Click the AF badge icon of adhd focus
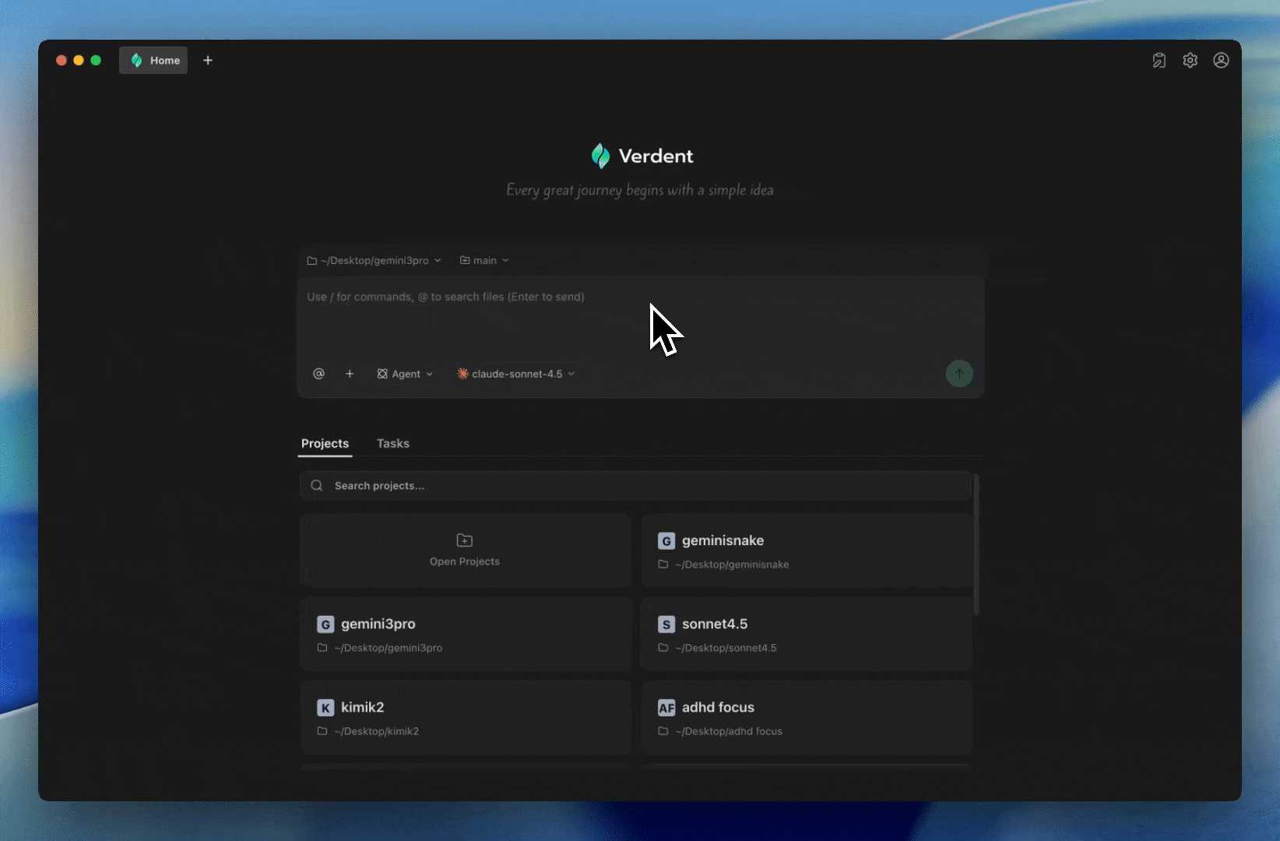Screen dimensions: 1280x841 [x=666, y=708]
